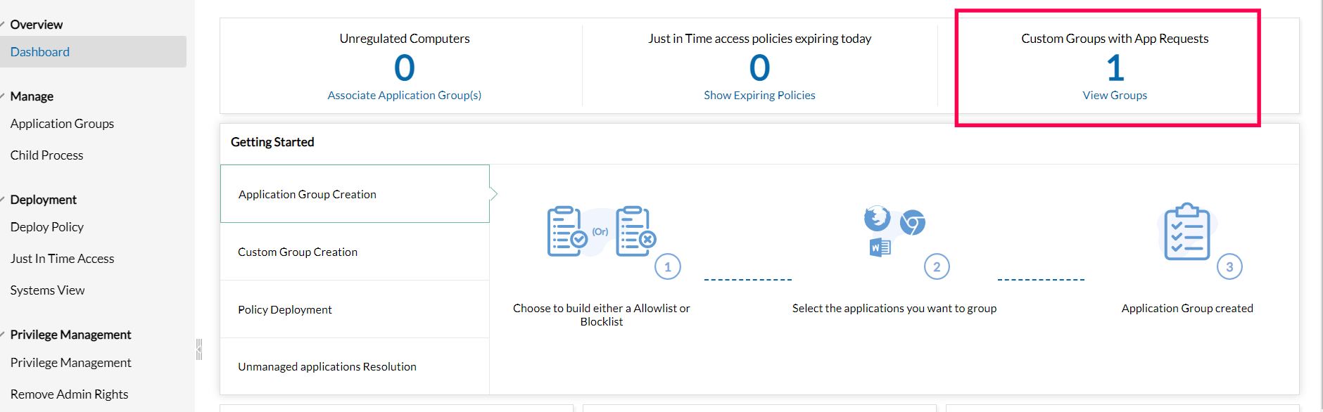Collapse the Deployment sidebar section
The width and height of the screenshot is (1323, 412).
(x=4, y=199)
